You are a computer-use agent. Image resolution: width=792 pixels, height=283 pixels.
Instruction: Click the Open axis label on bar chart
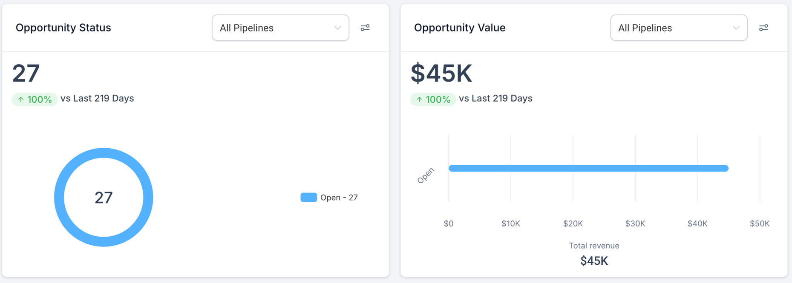[x=425, y=175]
